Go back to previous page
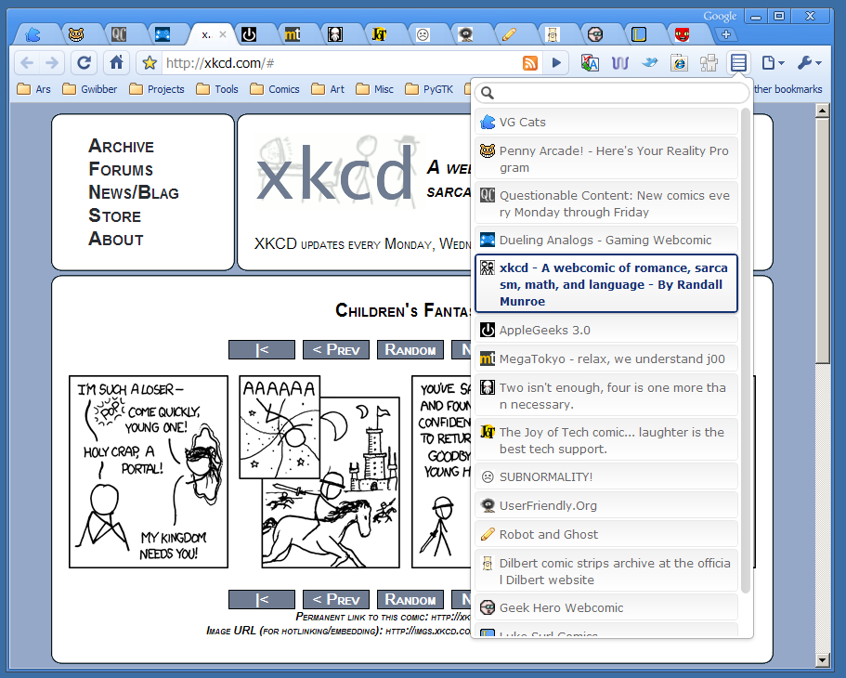846x678 pixels. tap(27, 63)
